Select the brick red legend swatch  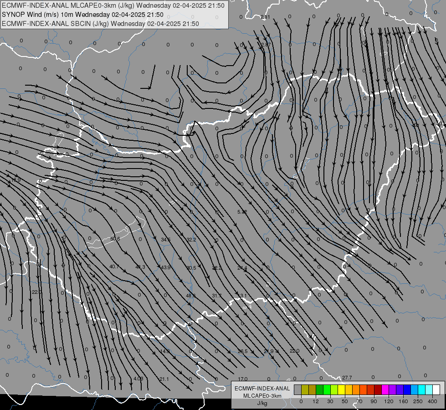[x=371, y=390]
